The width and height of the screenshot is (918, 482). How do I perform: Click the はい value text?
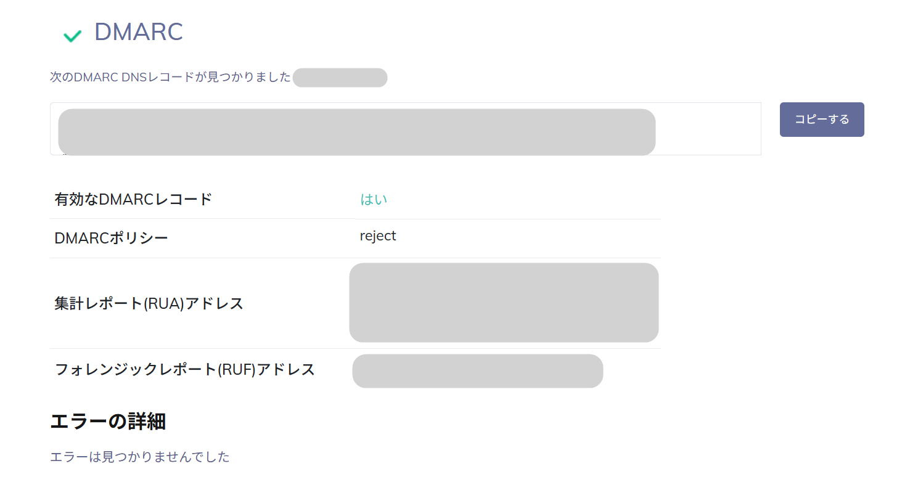click(374, 200)
